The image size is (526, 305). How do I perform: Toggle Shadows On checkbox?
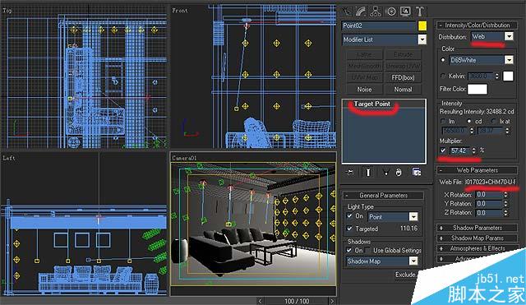[349, 250]
